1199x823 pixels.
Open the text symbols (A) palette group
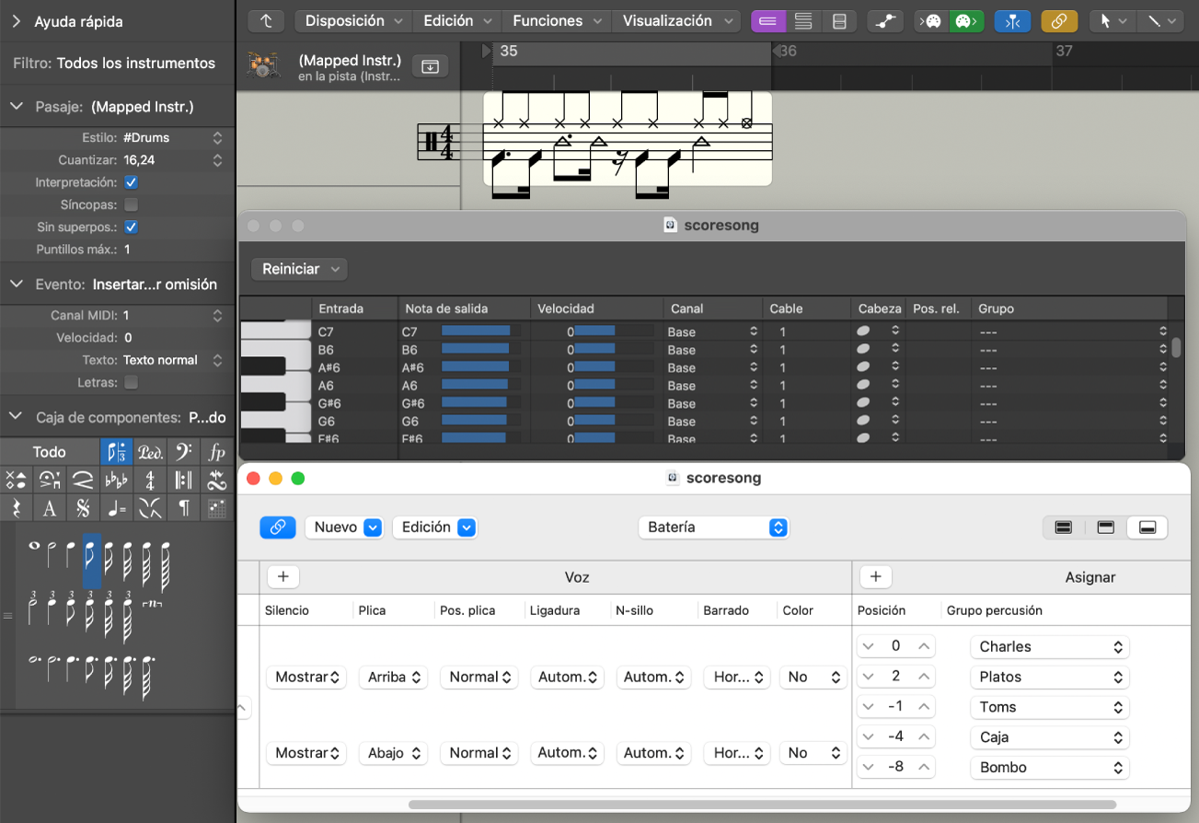[50, 508]
